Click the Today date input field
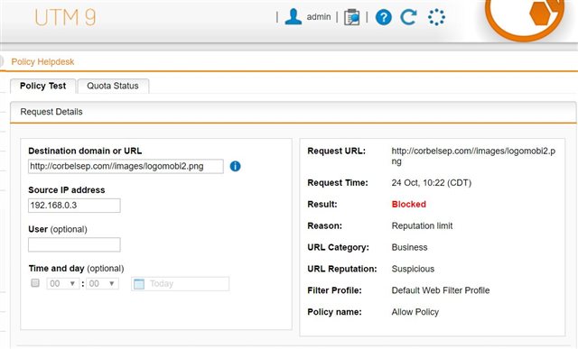 point(181,284)
